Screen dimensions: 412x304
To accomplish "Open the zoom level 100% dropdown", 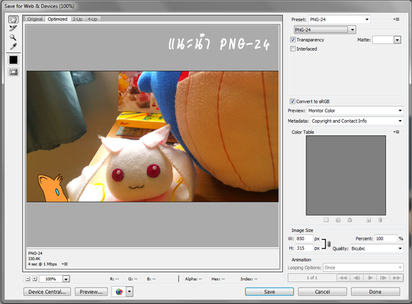I will tap(66, 279).
